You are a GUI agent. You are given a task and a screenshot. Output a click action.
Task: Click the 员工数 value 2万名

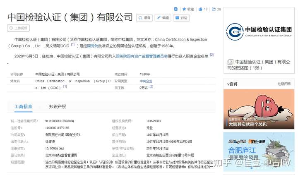[x=144, y=88]
